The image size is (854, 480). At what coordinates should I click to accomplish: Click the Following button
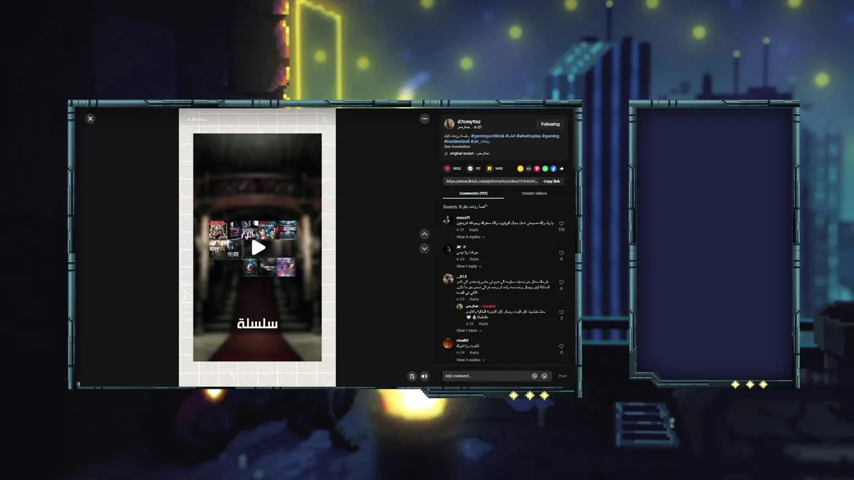tap(550, 124)
